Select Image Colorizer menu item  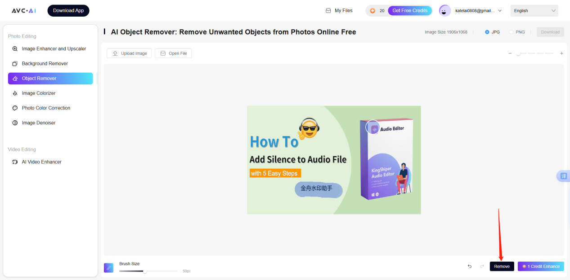click(x=50, y=93)
